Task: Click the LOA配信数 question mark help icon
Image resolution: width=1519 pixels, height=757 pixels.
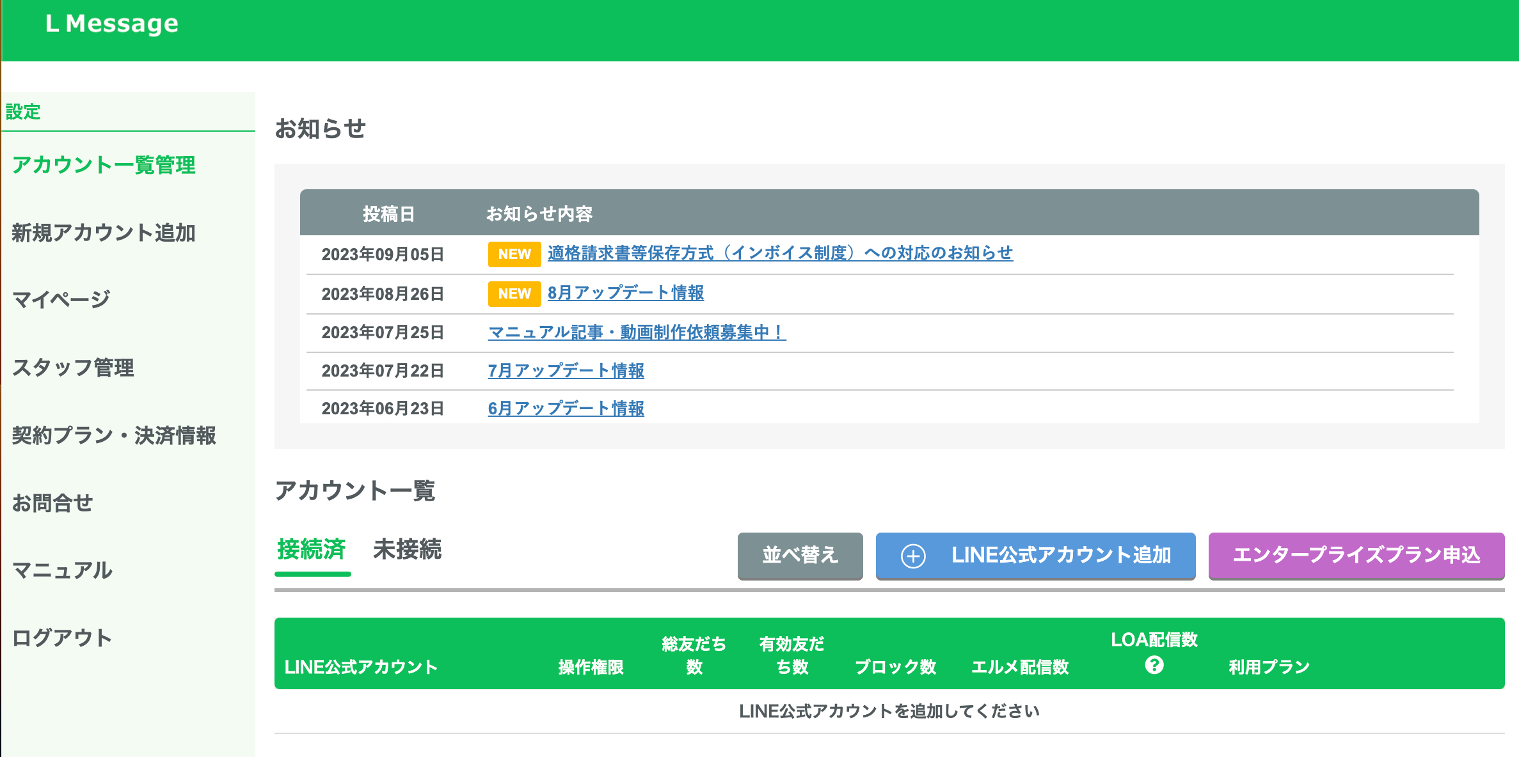Action: 1154,666
